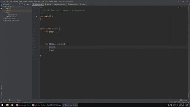
Task: Open the Edit menu
Action: (7, 1)
